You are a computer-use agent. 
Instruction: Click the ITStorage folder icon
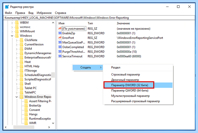click(x=21, y=71)
